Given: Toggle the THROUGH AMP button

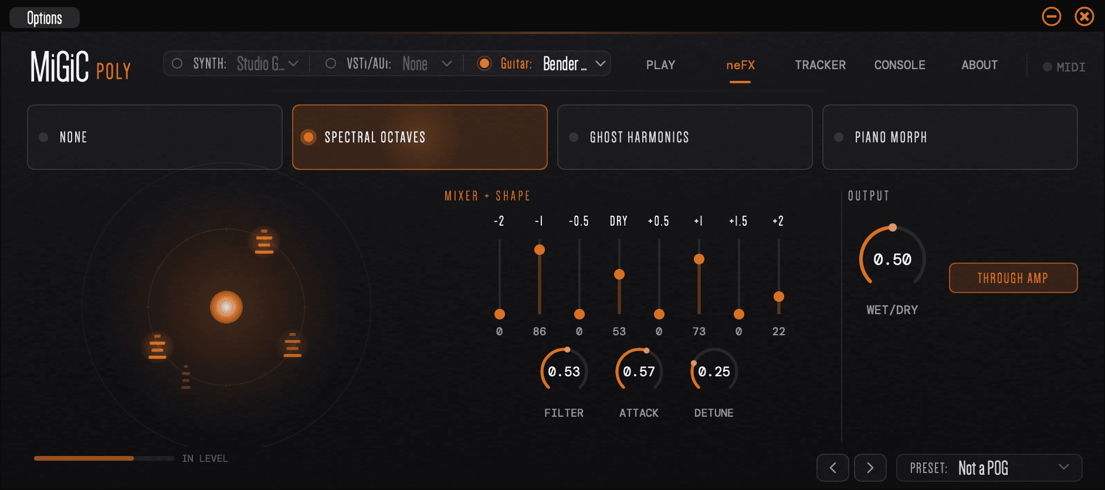Looking at the screenshot, I should pos(1013,278).
